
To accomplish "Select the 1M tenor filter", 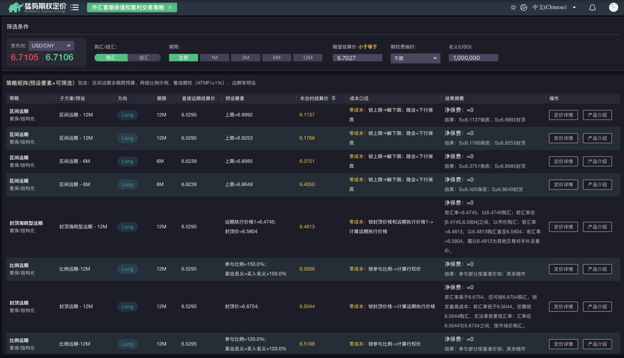I will pyautogui.click(x=215, y=58).
